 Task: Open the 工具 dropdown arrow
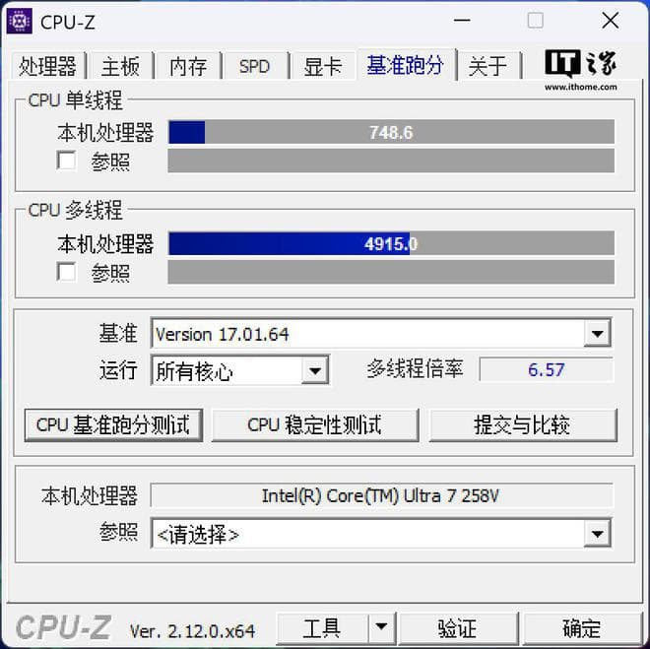click(381, 627)
